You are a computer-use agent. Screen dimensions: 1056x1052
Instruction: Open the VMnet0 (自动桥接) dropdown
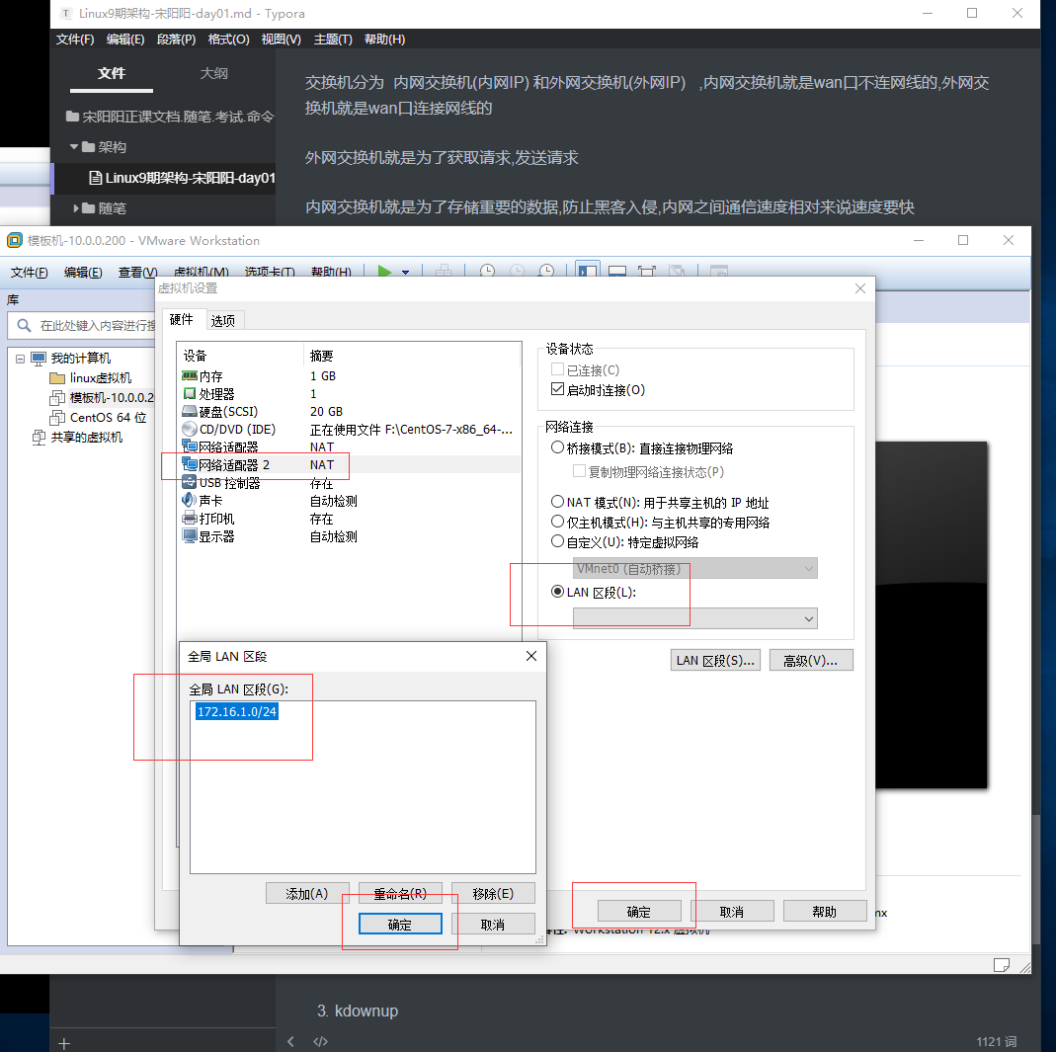[x=695, y=568]
